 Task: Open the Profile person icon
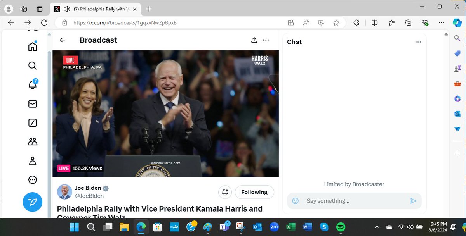[x=33, y=161]
